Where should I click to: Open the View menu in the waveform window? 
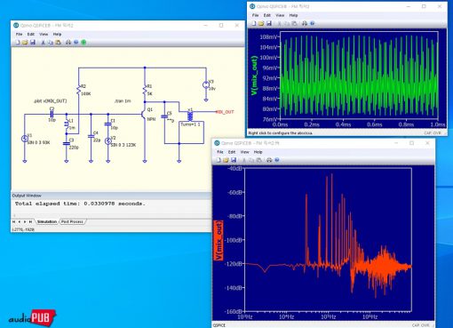pyautogui.click(x=280, y=15)
